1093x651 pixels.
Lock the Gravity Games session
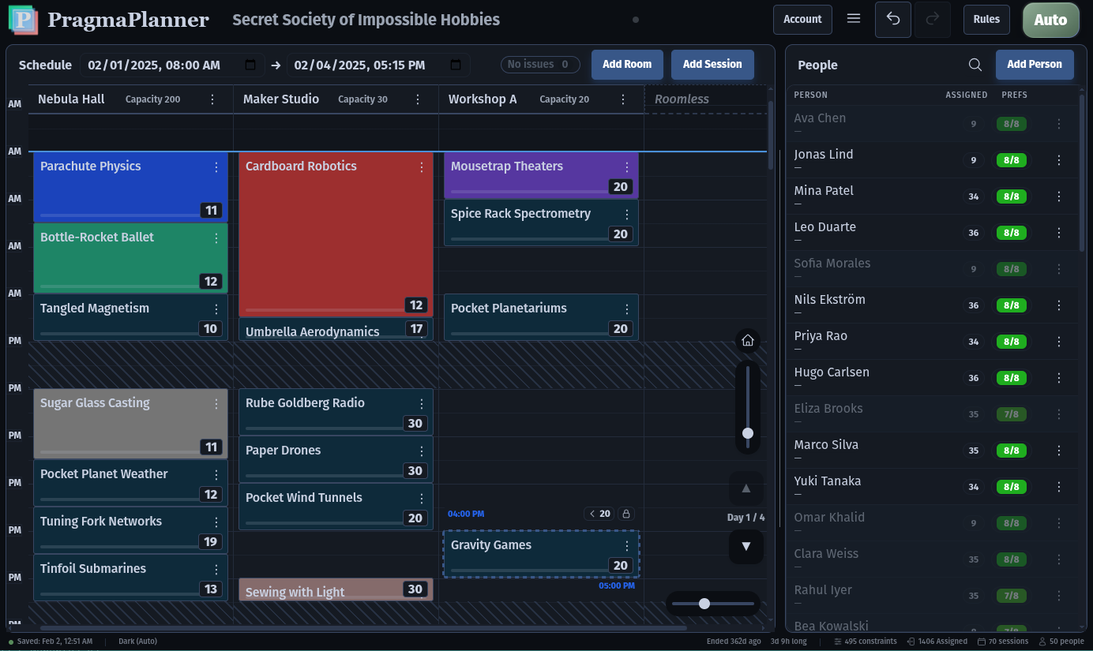pos(626,513)
